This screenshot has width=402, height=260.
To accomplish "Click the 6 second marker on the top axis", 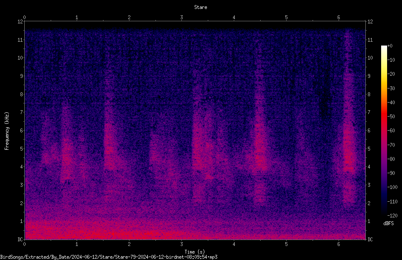I will click(x=339, y=17).
